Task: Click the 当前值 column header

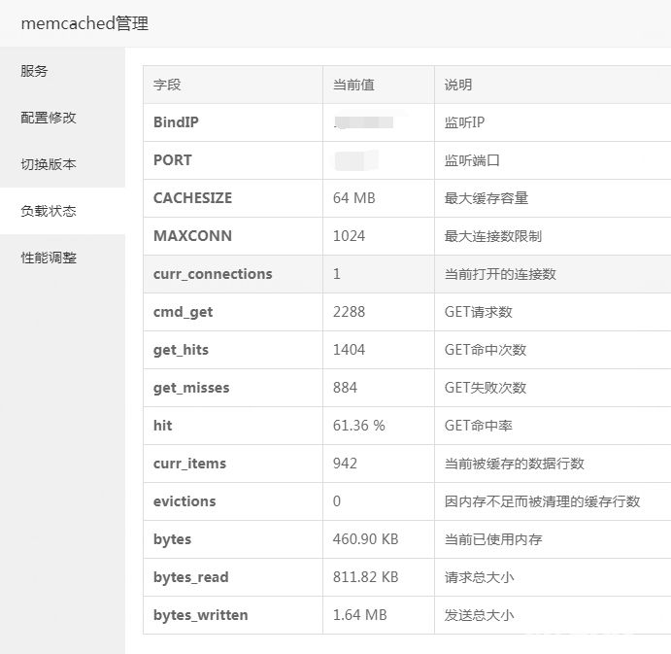Action: click(353, 85)
